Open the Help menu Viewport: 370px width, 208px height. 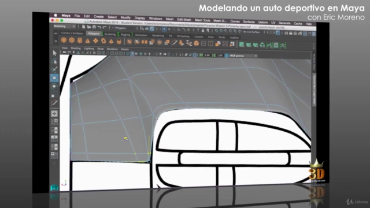(x=309, y=24)
